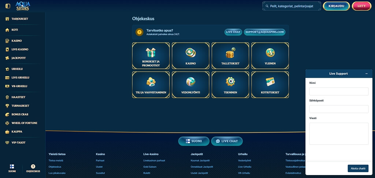Open the footer VR-Urheilu link
This screenshot has height=178, width=375.
pyautogui.click(x=244, y=173)
